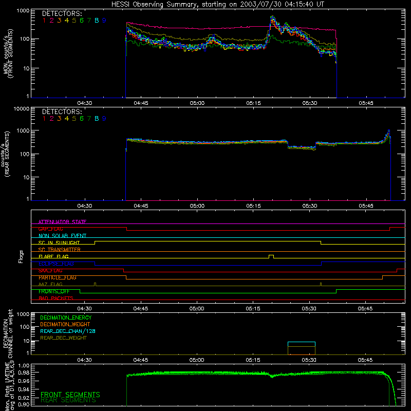This screenshot has height=411, width=411.
Task: Select detector 2 in front segments legend
Action: 52,21
